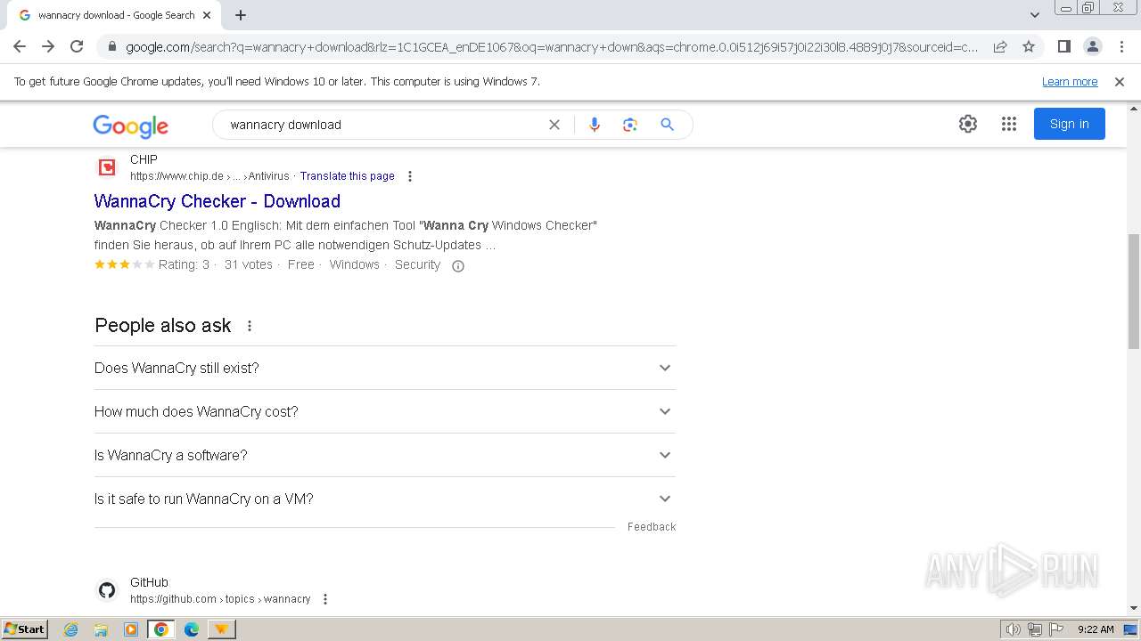Launch Internet Explorer from taskbar

[71, 629]
